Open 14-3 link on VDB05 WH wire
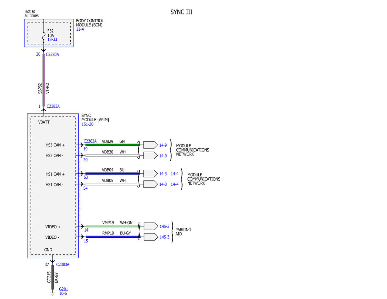The image size is (387, 299). pos(163,184)
